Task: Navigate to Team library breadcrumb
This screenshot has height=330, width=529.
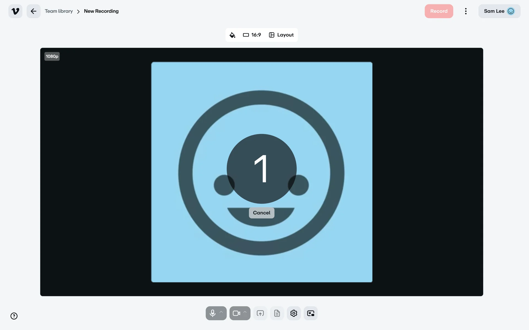Action: click(x=59, y=11)
